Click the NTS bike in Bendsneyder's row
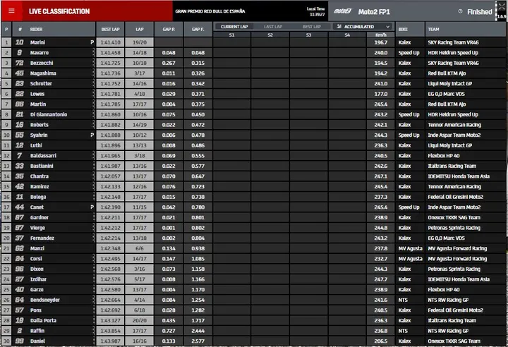508x347 pixels. pyautogui.click(x=403, y=300)
